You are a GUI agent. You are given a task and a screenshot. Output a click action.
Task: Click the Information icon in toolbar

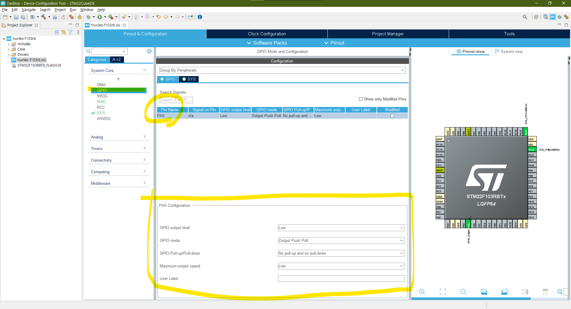point(200,17)
